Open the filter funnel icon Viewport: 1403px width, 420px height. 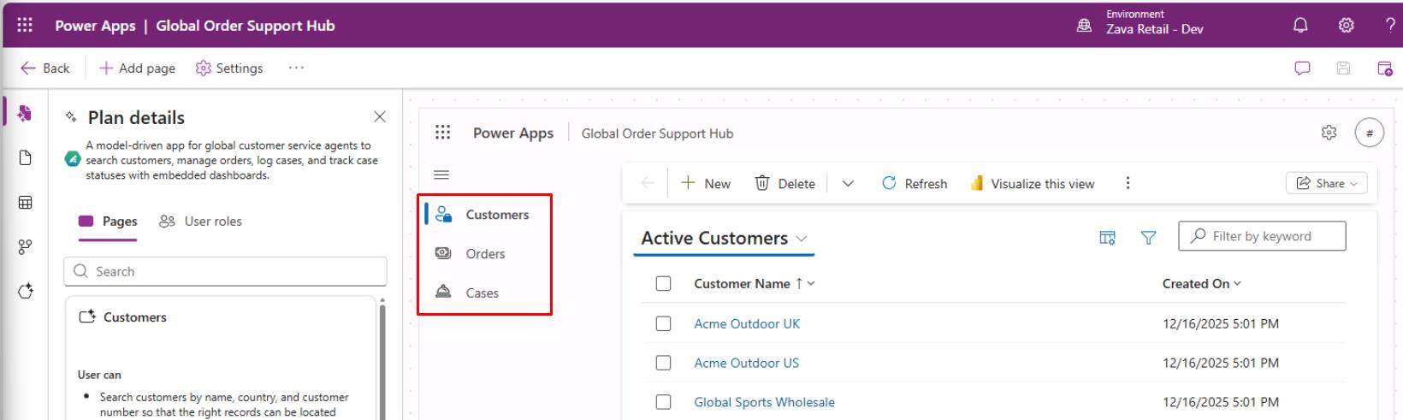(1149, 238)
